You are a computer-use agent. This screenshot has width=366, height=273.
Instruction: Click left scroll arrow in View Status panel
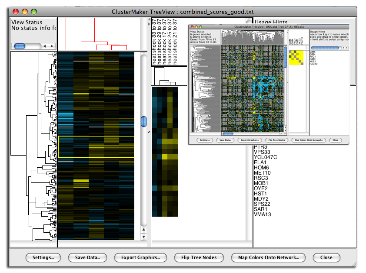(x=45, y=46)
